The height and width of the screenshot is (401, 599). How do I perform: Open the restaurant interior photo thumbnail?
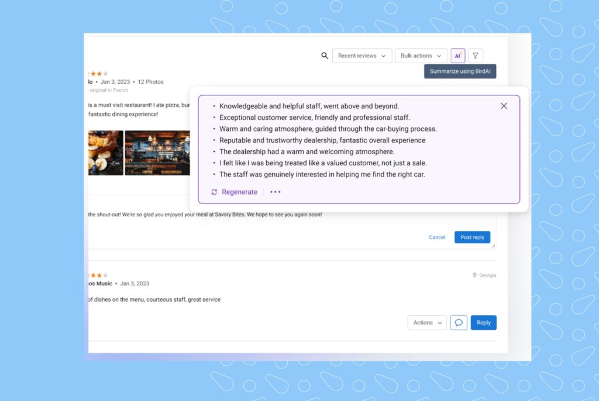[x=157, y=153]
